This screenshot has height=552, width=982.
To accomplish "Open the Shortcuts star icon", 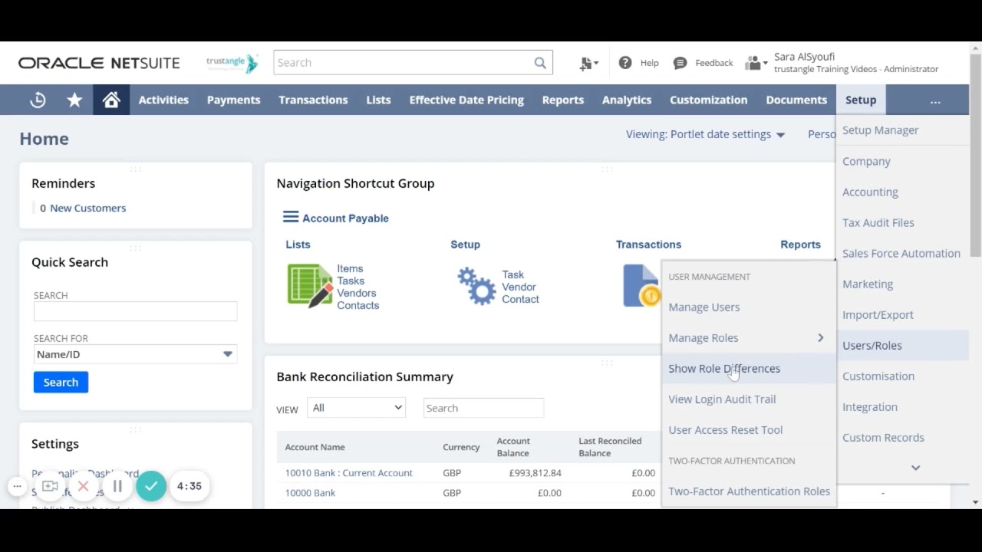I will (74, 100).
